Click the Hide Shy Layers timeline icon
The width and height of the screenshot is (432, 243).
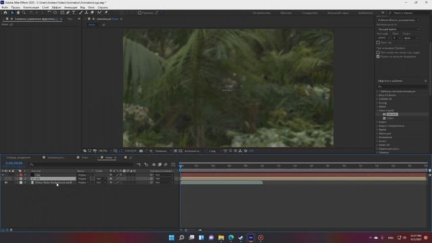click(154, 165)
